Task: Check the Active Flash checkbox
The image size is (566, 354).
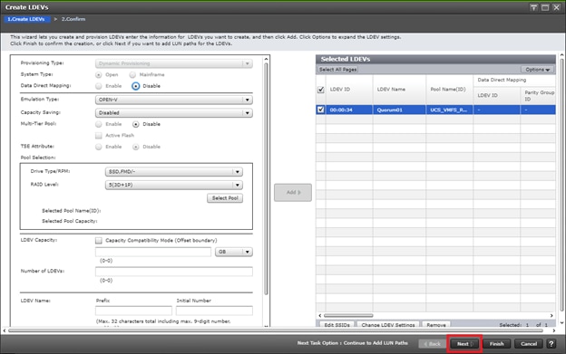Action: click(99, 136)
